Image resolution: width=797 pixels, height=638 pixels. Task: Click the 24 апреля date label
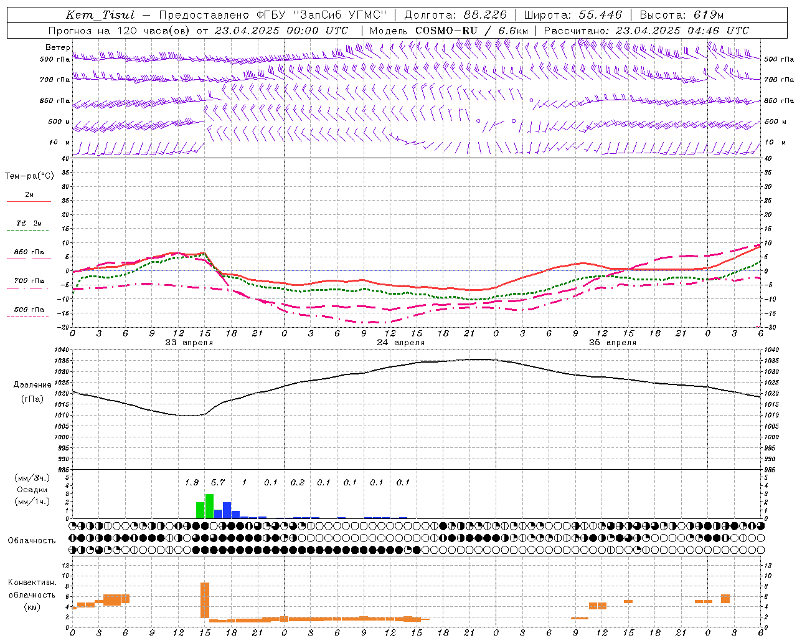(x=400, y=343)
